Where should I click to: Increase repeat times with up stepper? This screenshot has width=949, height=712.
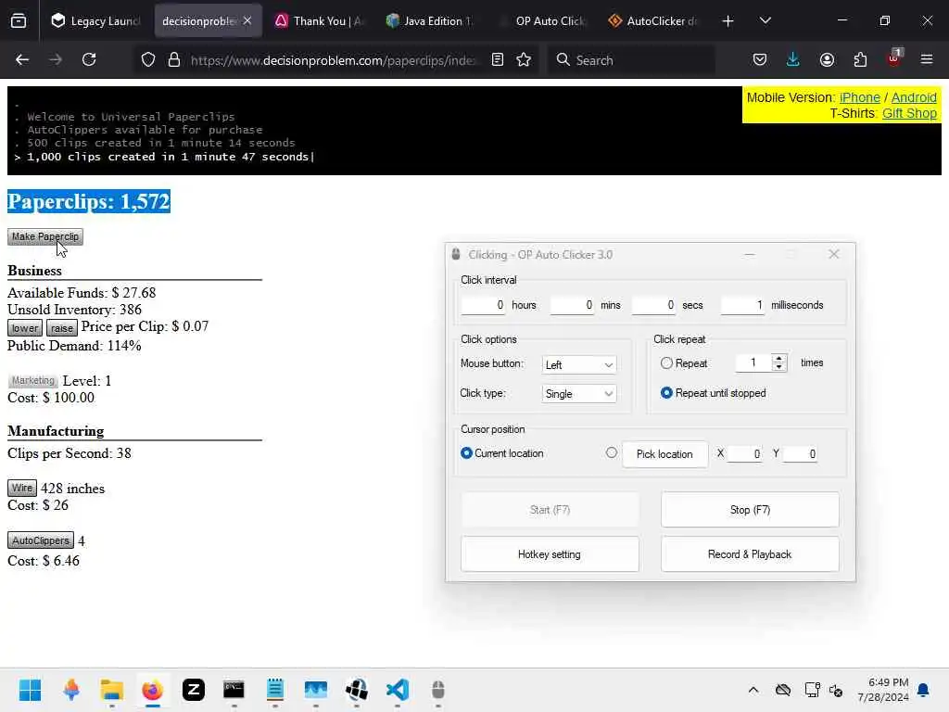pos(778,359)
